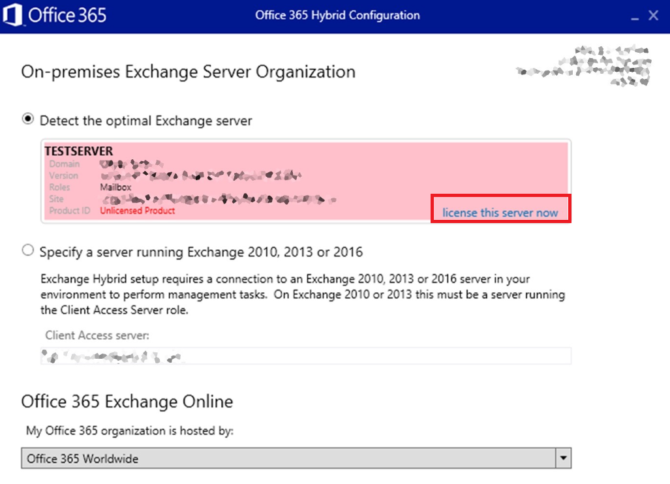Screen dimensions: 670x484
Task: Click the blurred Domain value
Action: [130, 164]
